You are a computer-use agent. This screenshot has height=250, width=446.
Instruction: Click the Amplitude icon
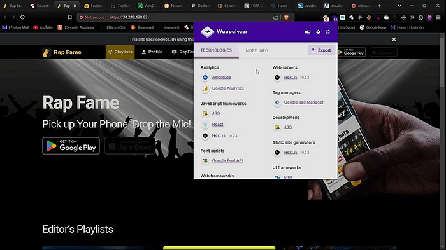point(205,77)
